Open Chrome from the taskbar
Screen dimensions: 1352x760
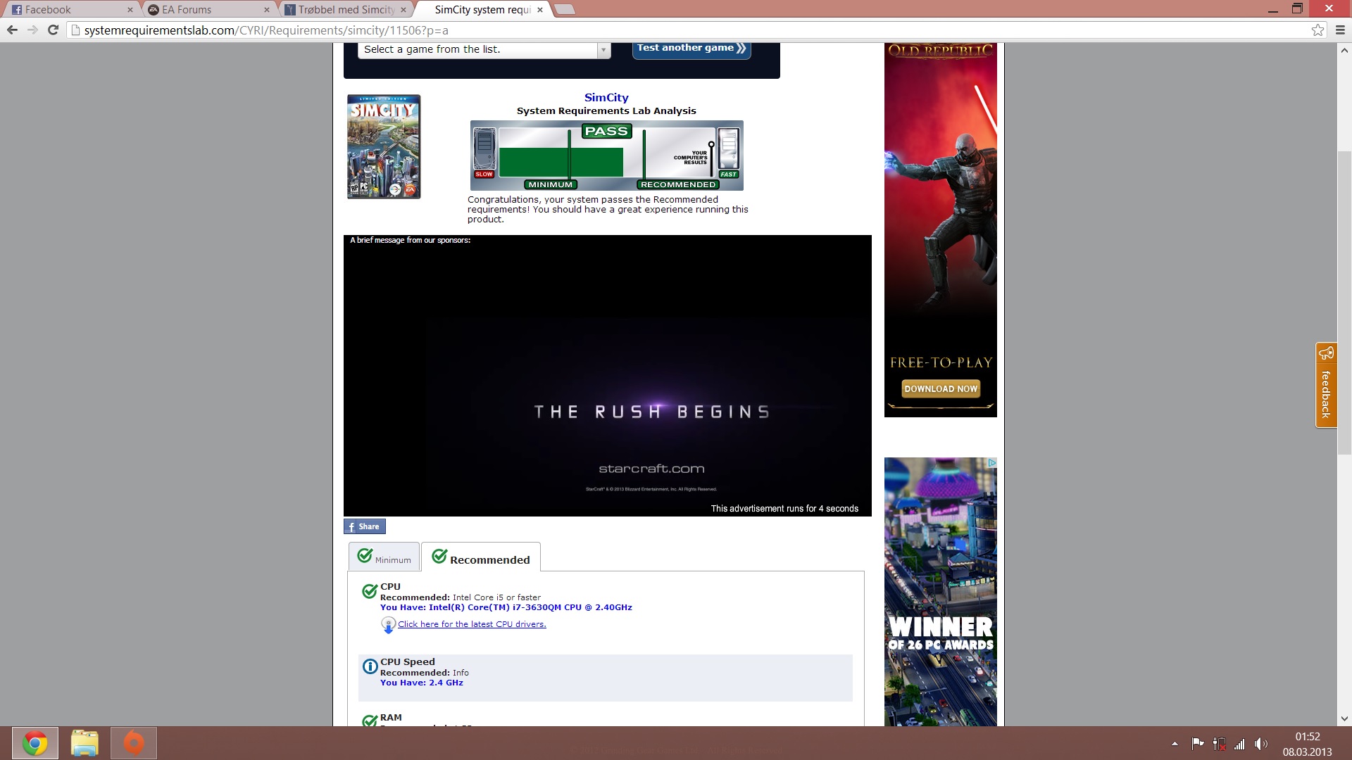[35, 743]
